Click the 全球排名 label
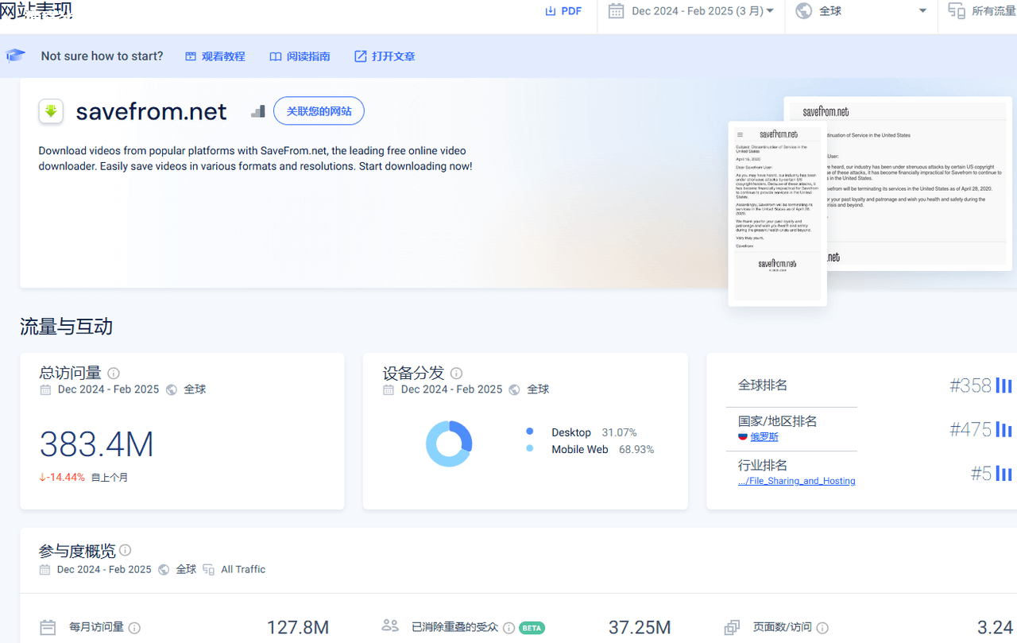 click(763, 385)
